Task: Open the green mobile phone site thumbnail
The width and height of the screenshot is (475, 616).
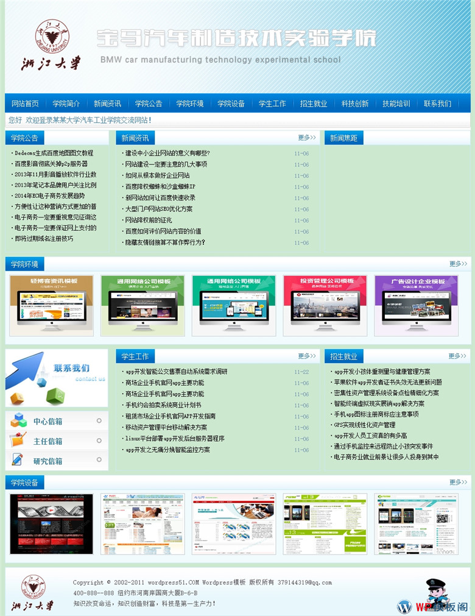Action: pyautogui.click(x=325, y=524)
